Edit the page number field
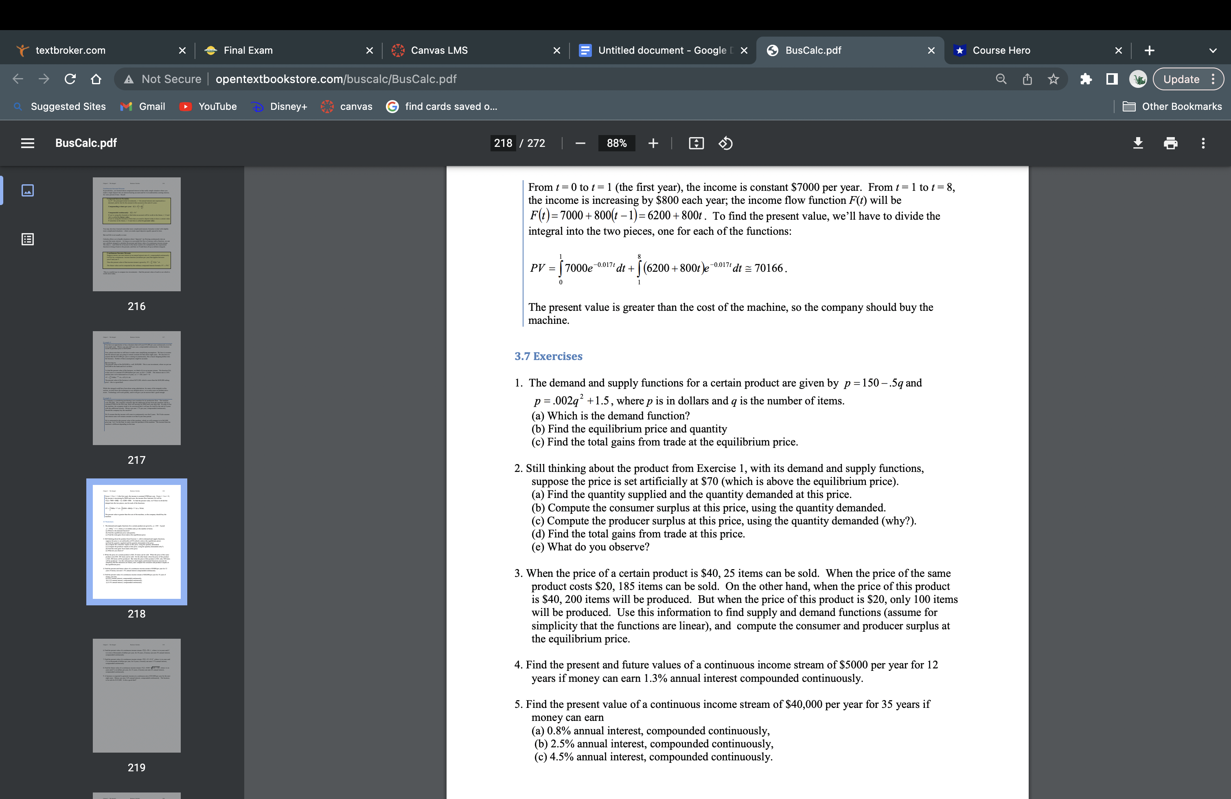The height and width of the screenshot is (799, 1231). coord(502,143)
